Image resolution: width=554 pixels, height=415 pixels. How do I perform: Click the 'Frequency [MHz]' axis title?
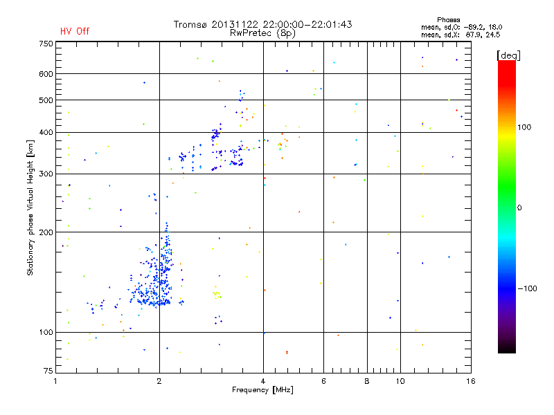click(262, 390)
